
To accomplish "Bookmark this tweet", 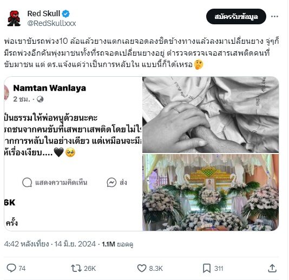I will coord(207,268).
